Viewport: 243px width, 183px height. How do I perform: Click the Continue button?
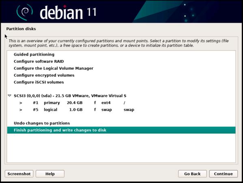(x=223, y=174)
